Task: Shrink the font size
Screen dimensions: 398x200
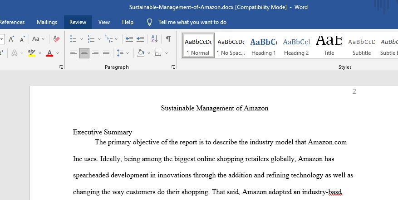Action: 23,39
